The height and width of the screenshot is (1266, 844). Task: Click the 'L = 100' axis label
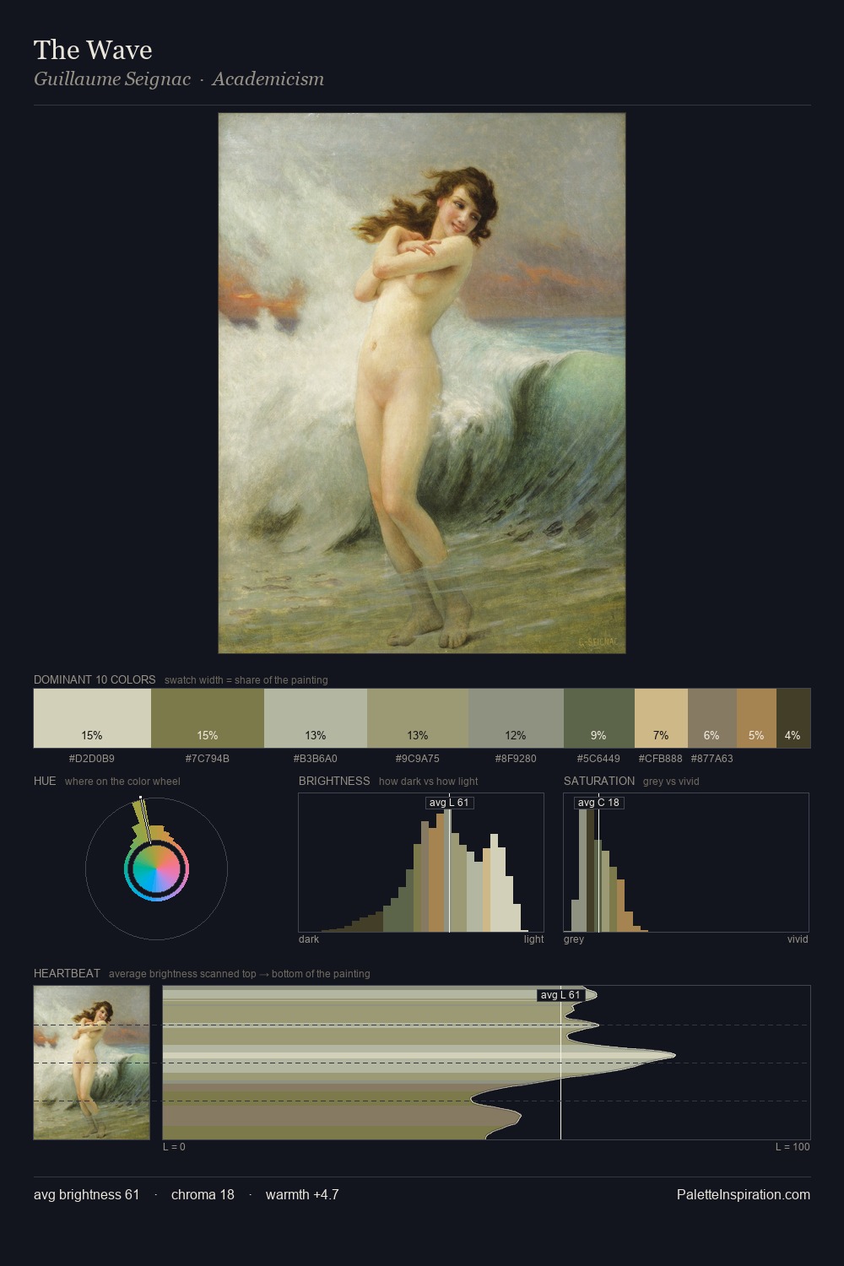(793, 1147)
